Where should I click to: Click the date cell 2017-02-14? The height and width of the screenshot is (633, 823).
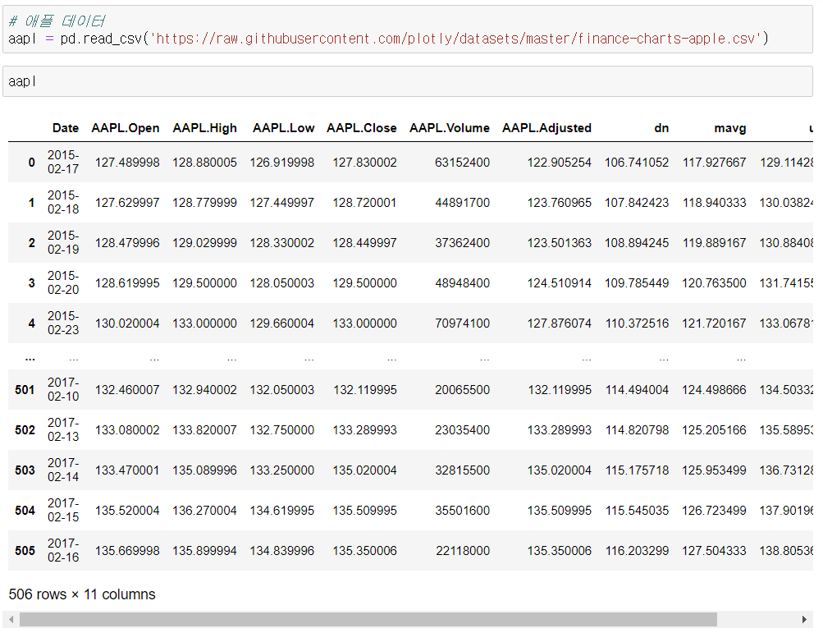click(63, 470)
